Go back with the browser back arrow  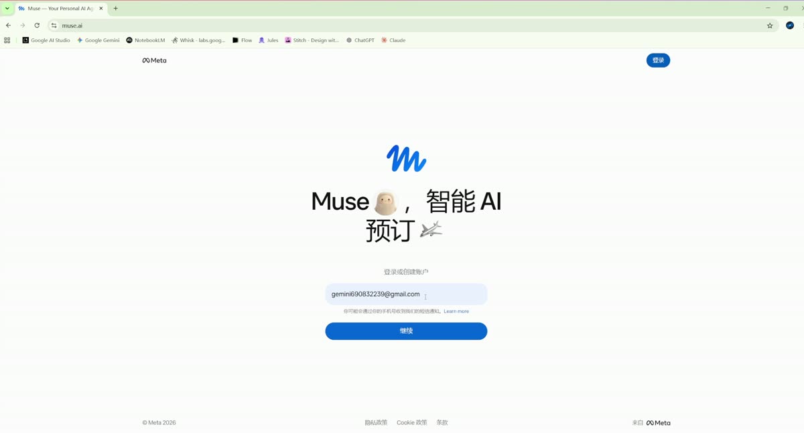pos(8,25)
